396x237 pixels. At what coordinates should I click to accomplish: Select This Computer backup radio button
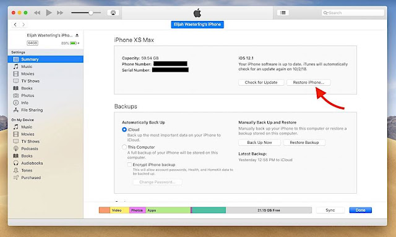(x=124, y=147)
